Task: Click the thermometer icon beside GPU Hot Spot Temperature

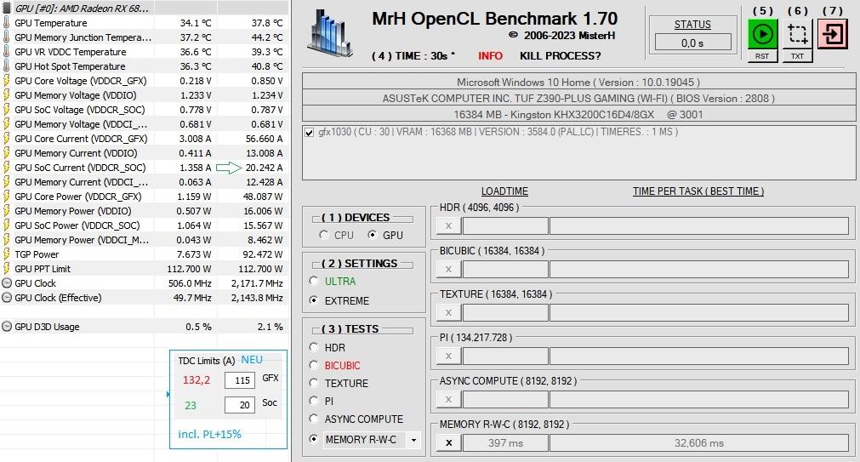Action: coord(7,66)
